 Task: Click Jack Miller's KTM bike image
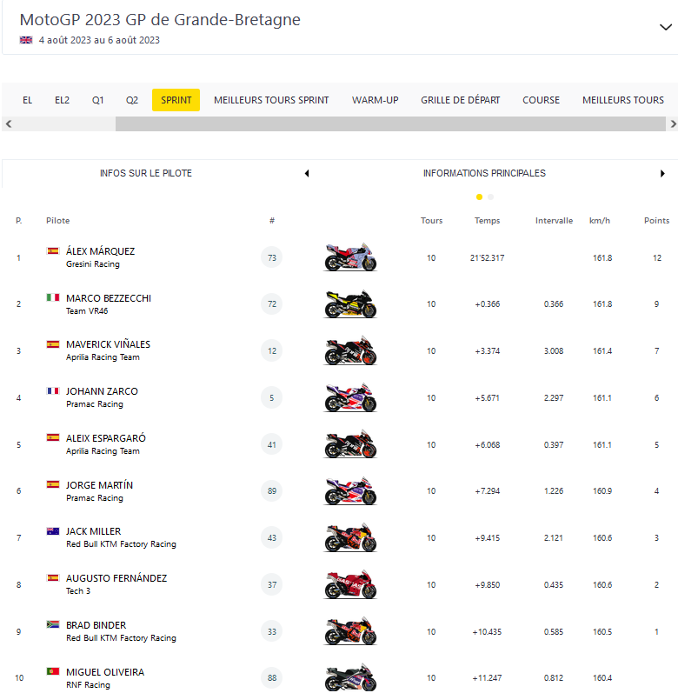(350, 537)
